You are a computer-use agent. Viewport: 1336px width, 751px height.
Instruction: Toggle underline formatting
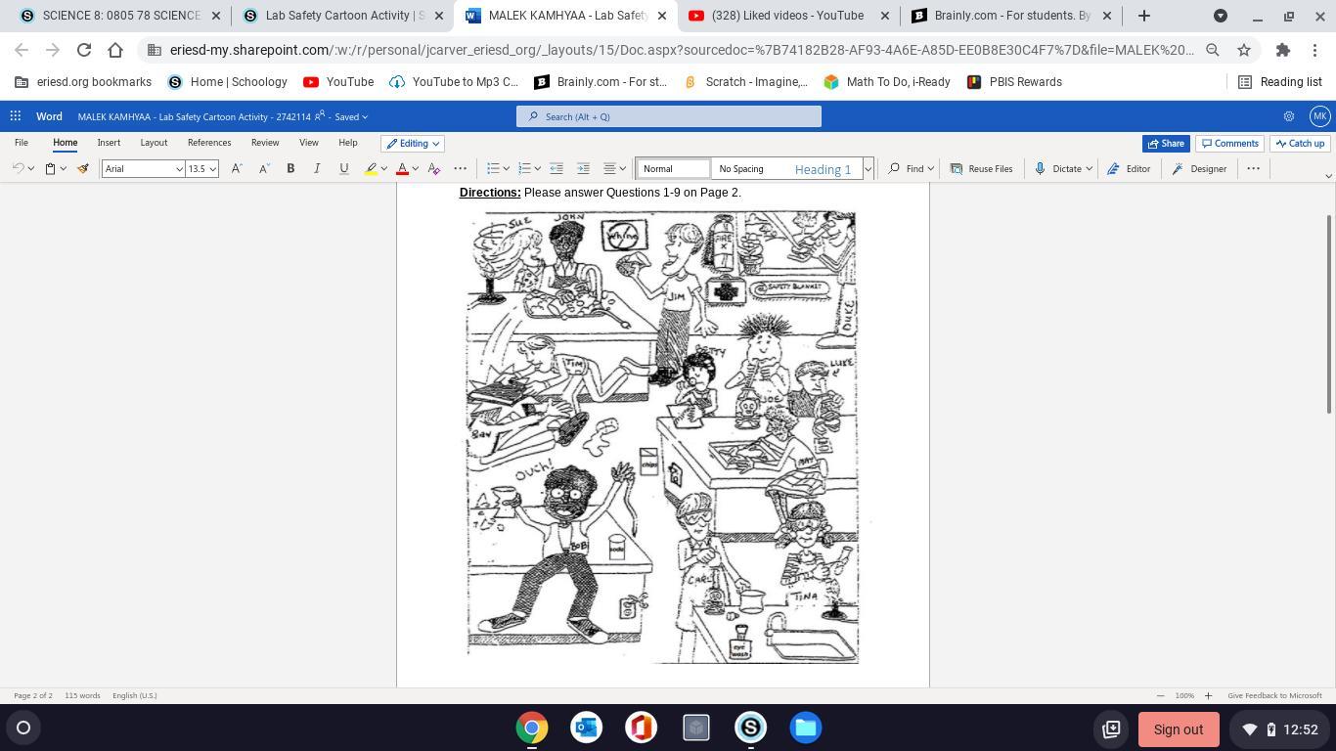pos(343,169)
